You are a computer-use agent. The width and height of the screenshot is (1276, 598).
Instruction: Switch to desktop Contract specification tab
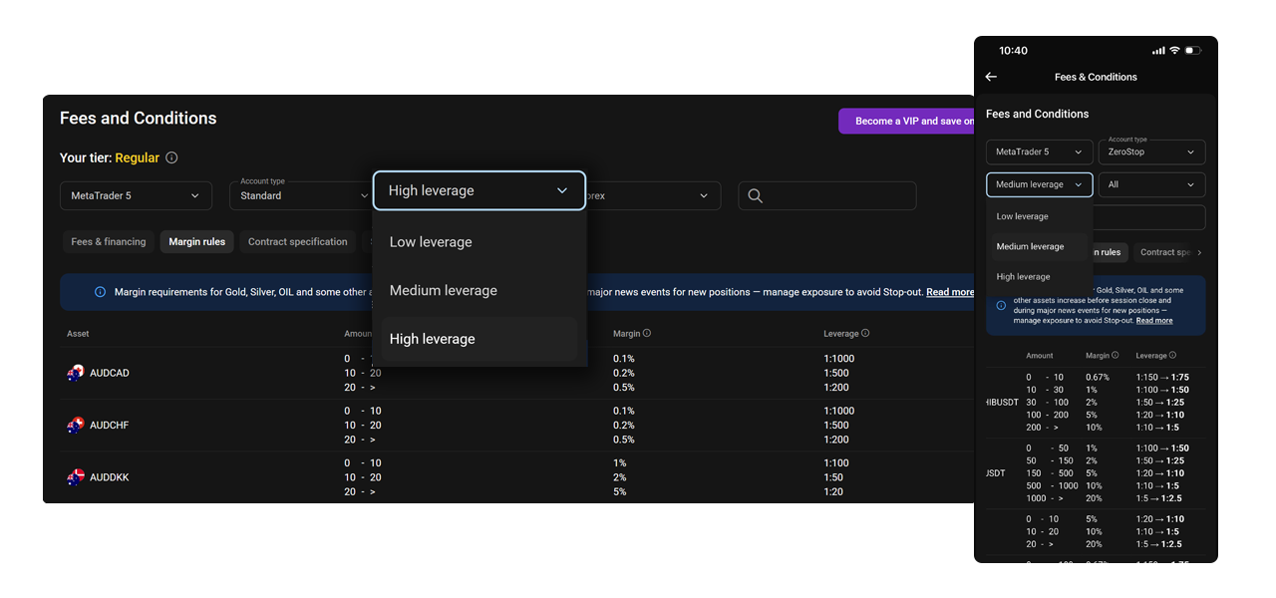click(x=297, y=242)
